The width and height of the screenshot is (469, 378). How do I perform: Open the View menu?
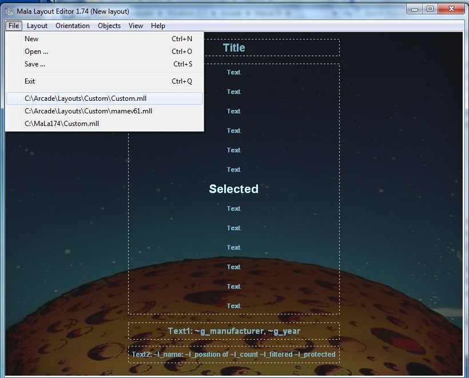pyautogui.click(x=136, y=26)
